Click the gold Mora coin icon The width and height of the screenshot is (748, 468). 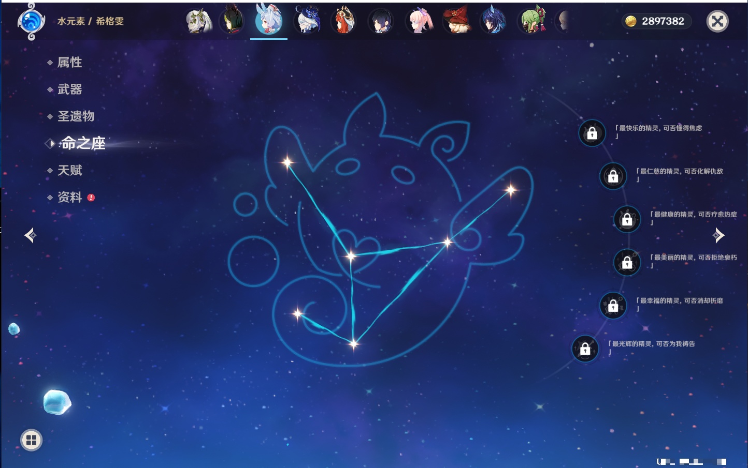point(630,21)
